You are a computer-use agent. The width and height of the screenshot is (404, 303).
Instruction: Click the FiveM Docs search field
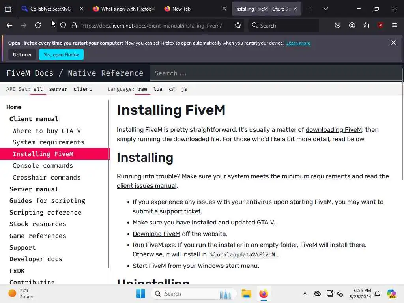click(x=276, y=73)
